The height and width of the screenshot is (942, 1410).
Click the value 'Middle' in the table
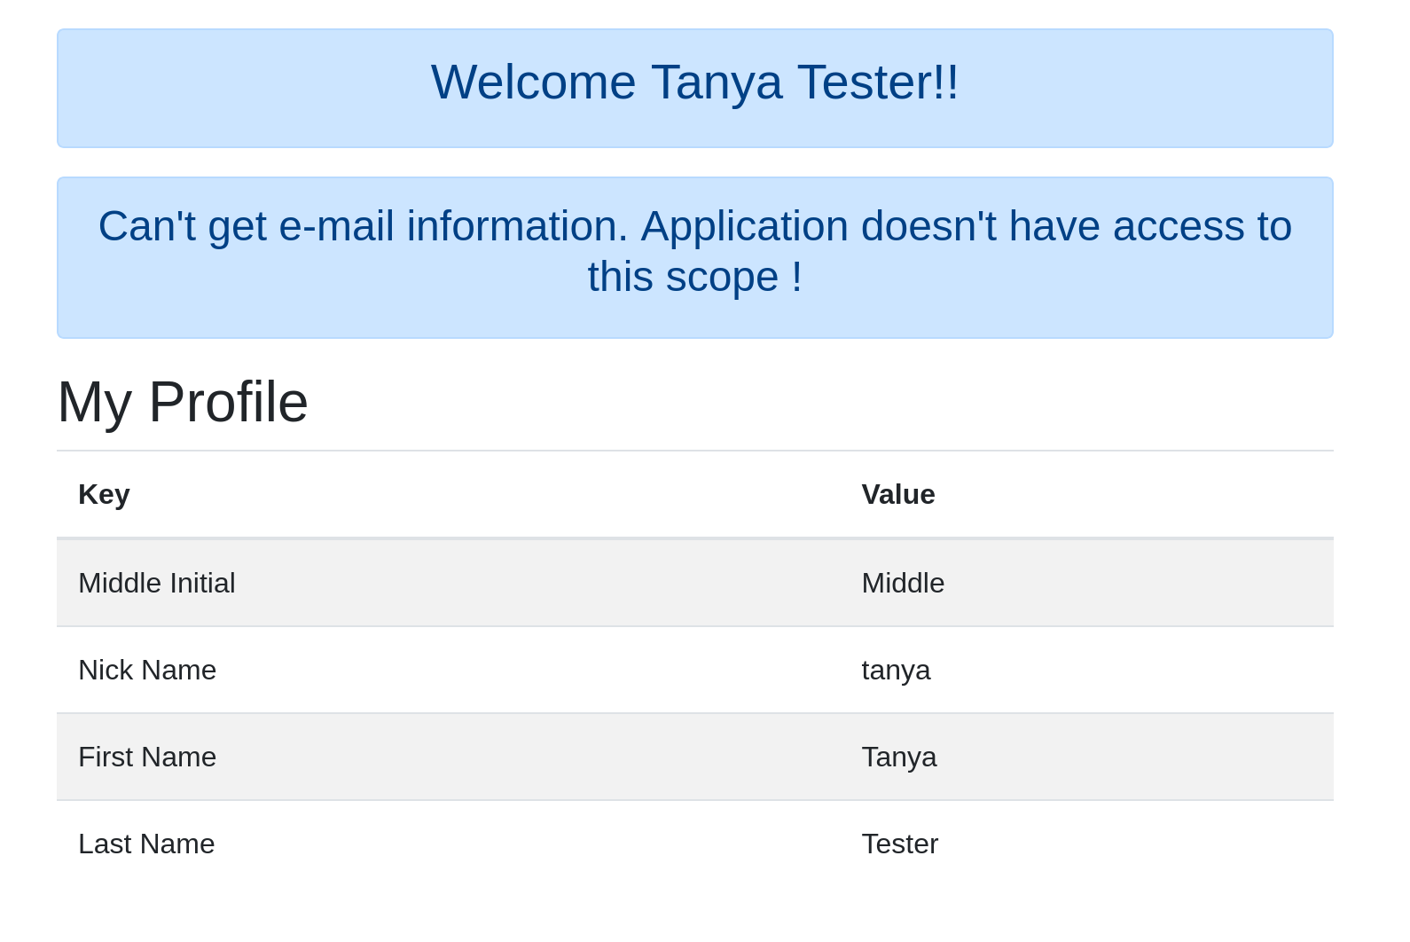click(x=903, y=583)
